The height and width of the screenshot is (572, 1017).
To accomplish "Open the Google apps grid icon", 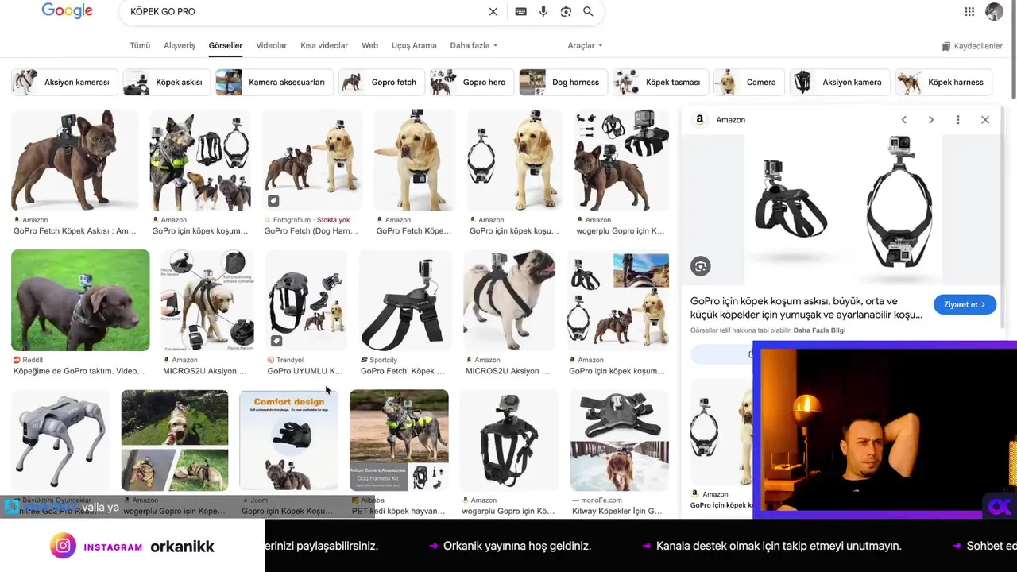I will click(969, 12).
